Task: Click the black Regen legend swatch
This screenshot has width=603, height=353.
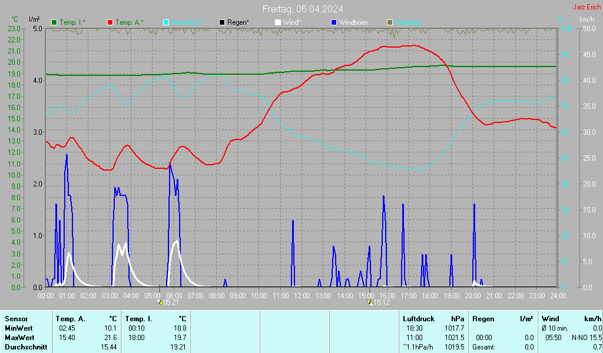Action: [222, 23]
